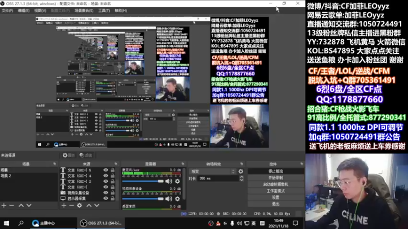Open Windows Start menu
Image resolution: width=408 pixels, height=229 pixels.
point(7,223)
